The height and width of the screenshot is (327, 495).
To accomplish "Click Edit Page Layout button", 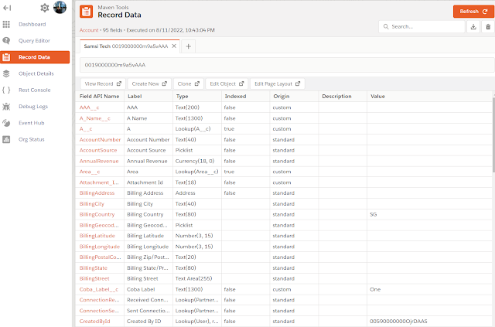I will 278,83.
